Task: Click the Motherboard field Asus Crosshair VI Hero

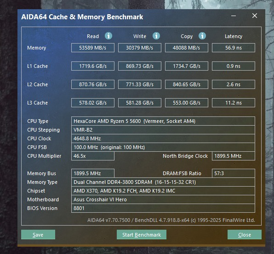Action: coord(163,199)
